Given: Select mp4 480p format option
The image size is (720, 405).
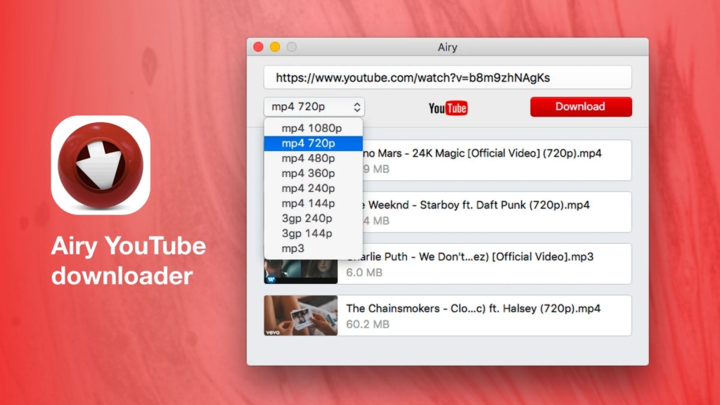Looking at the screenshot, I should click(313, 158).
